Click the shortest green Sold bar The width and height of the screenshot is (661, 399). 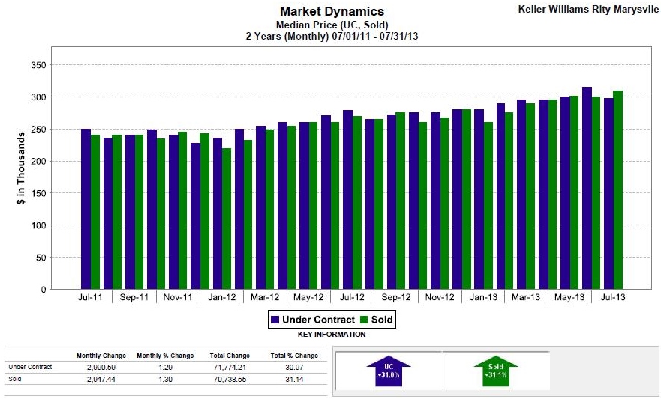[x=227, y=219]
